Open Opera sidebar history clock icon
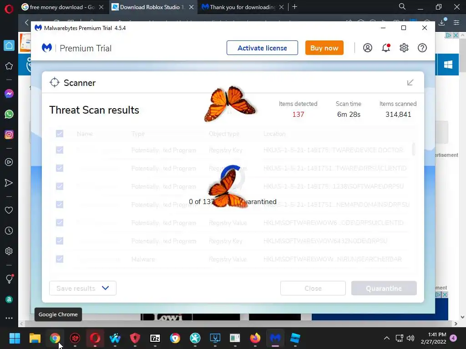466x349 pixels. click(9, 230)
